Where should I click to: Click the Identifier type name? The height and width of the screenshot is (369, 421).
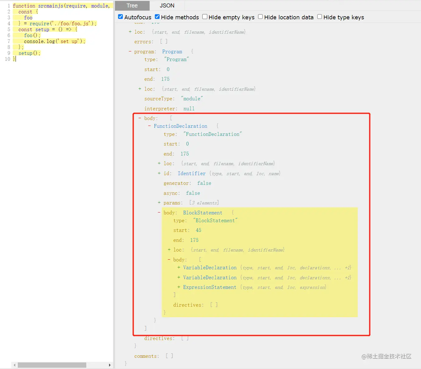point(192,173)
